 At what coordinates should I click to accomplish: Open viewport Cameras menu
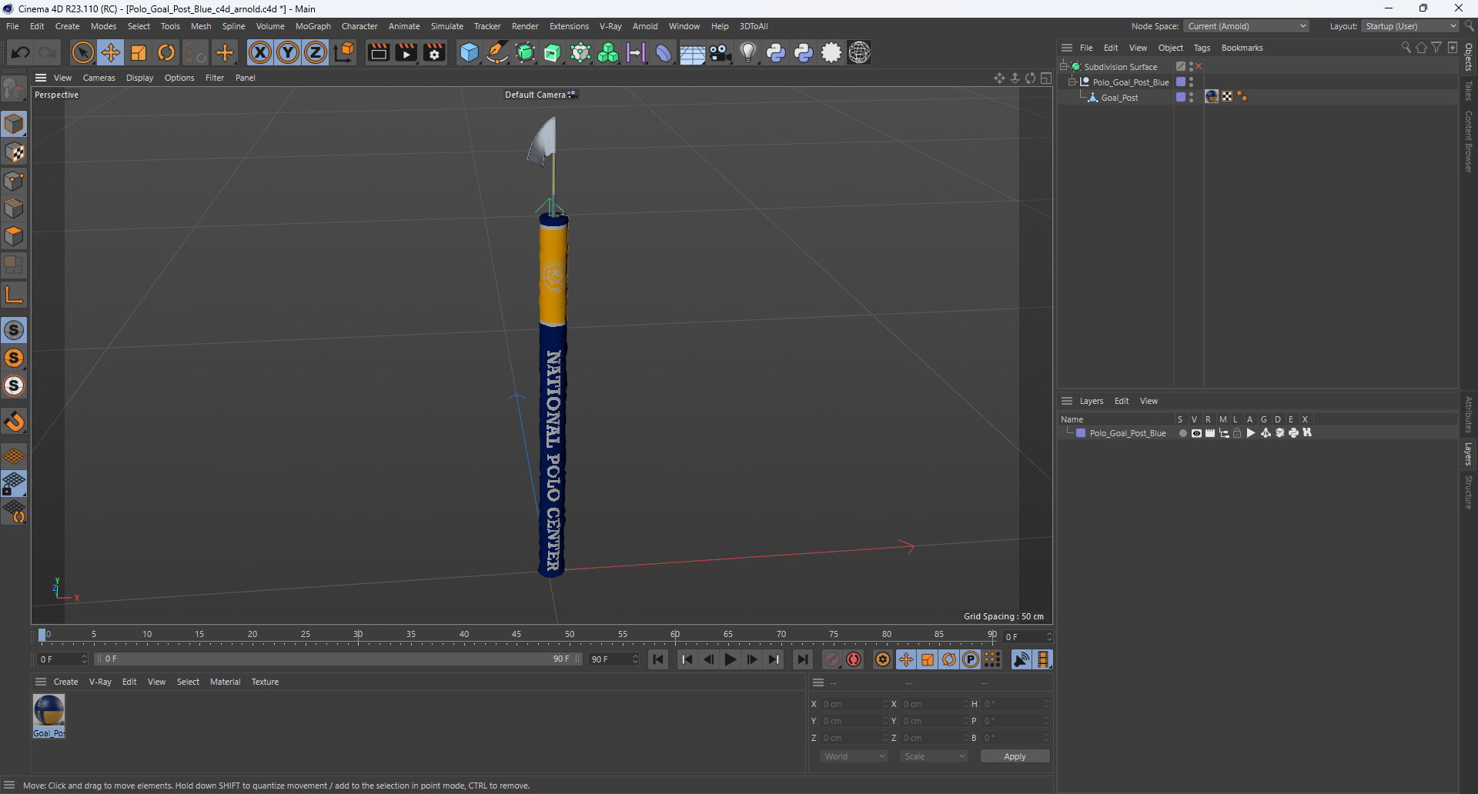99,78
